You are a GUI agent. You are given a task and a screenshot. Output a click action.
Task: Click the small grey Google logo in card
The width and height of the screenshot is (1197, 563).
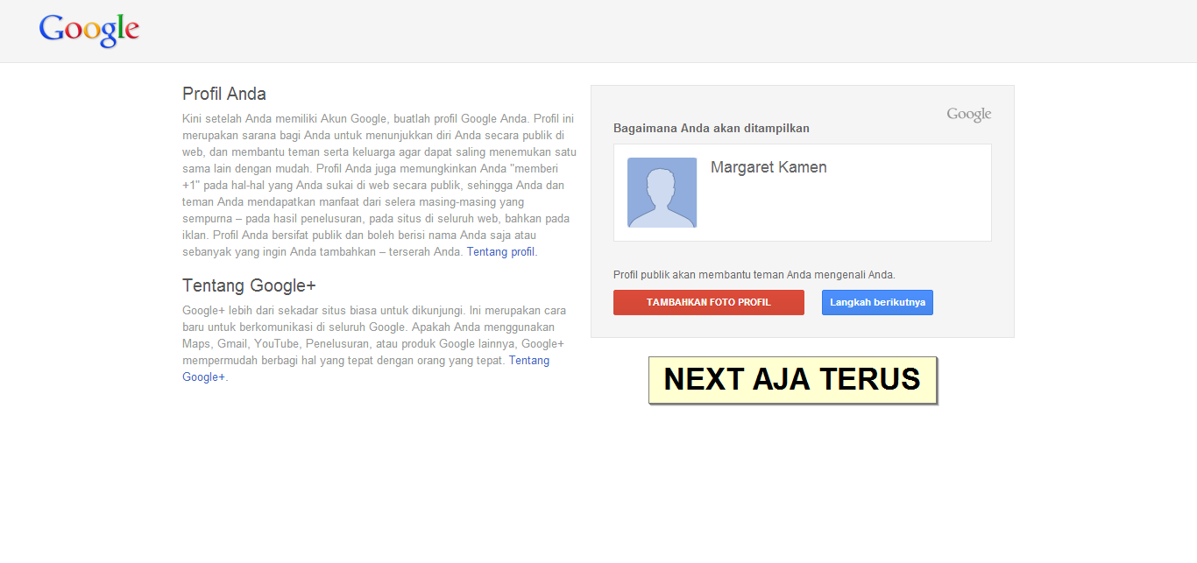click(969, 115)
